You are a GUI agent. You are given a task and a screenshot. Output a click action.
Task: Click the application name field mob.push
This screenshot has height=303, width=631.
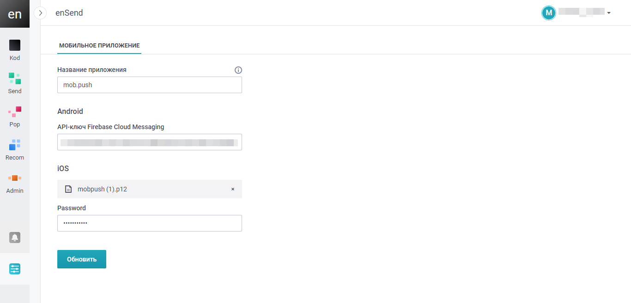point(150,85)
